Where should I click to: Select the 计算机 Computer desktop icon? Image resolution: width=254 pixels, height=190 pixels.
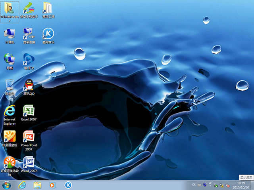10,36
